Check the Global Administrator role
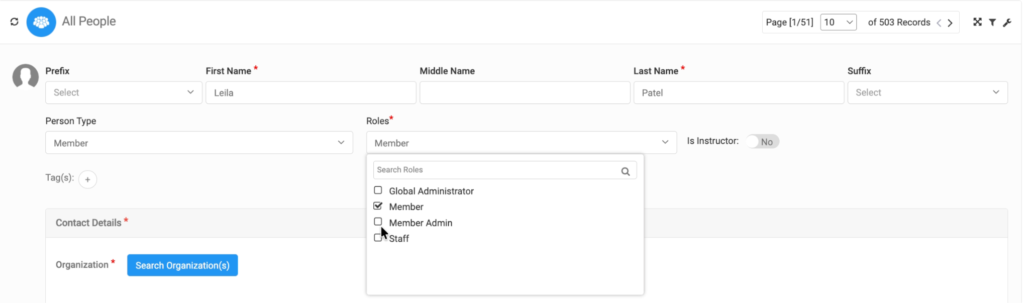The height and width of the screenshot is (303, 1029). (x=378, y=190)
